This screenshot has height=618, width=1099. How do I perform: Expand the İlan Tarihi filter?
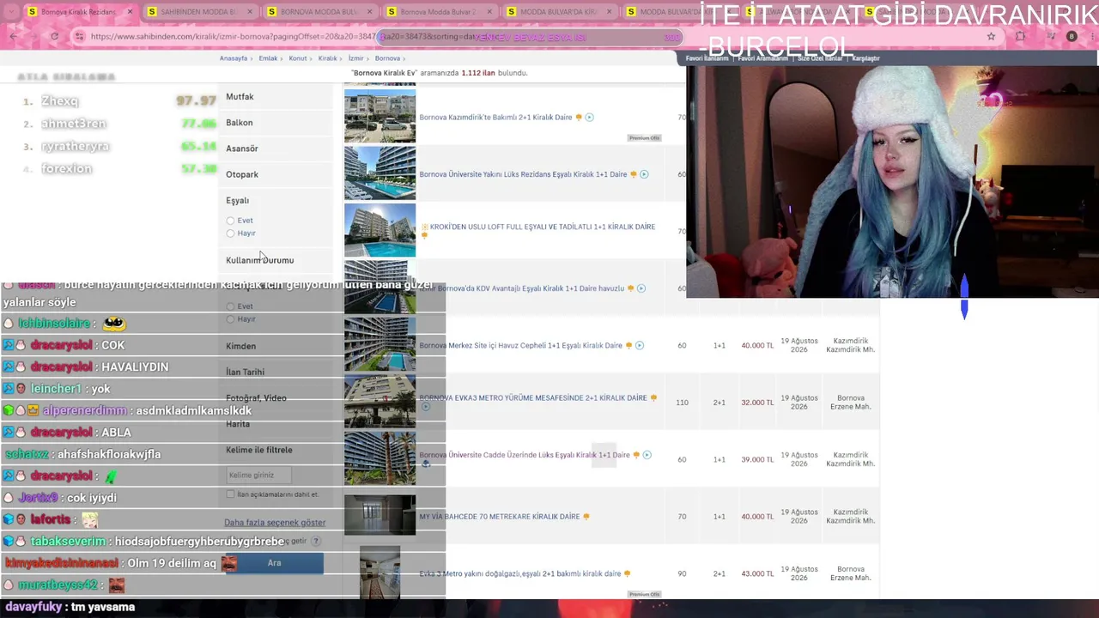click(245, 372)
